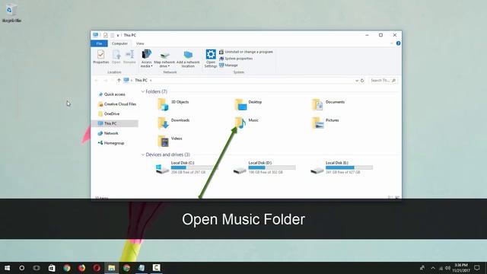This screenshot has width=487, height=274.
Task: Open the Action Center notifications
Action: coord(477,268)
